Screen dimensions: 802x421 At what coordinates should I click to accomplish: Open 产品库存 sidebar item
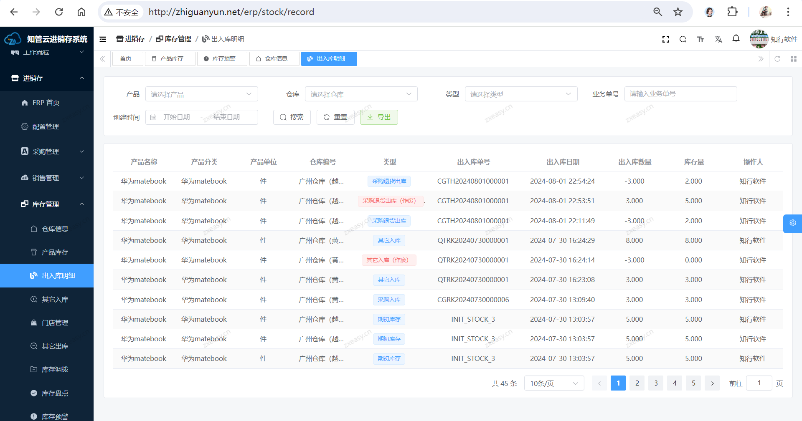47,252
